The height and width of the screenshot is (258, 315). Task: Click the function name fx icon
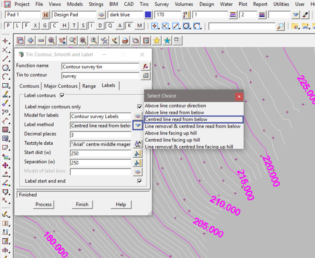146,66
